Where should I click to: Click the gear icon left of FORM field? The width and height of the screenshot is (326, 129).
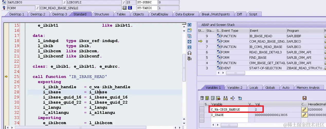pyautogui.click(x=4, y=8)
